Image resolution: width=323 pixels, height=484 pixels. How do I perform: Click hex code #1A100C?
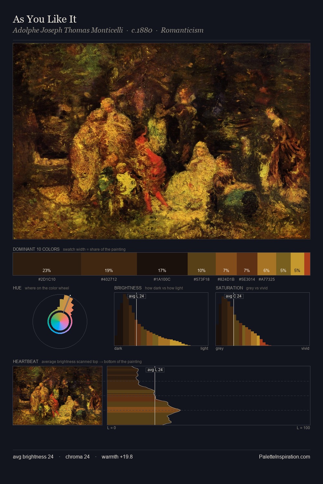[x=162, y=279]
